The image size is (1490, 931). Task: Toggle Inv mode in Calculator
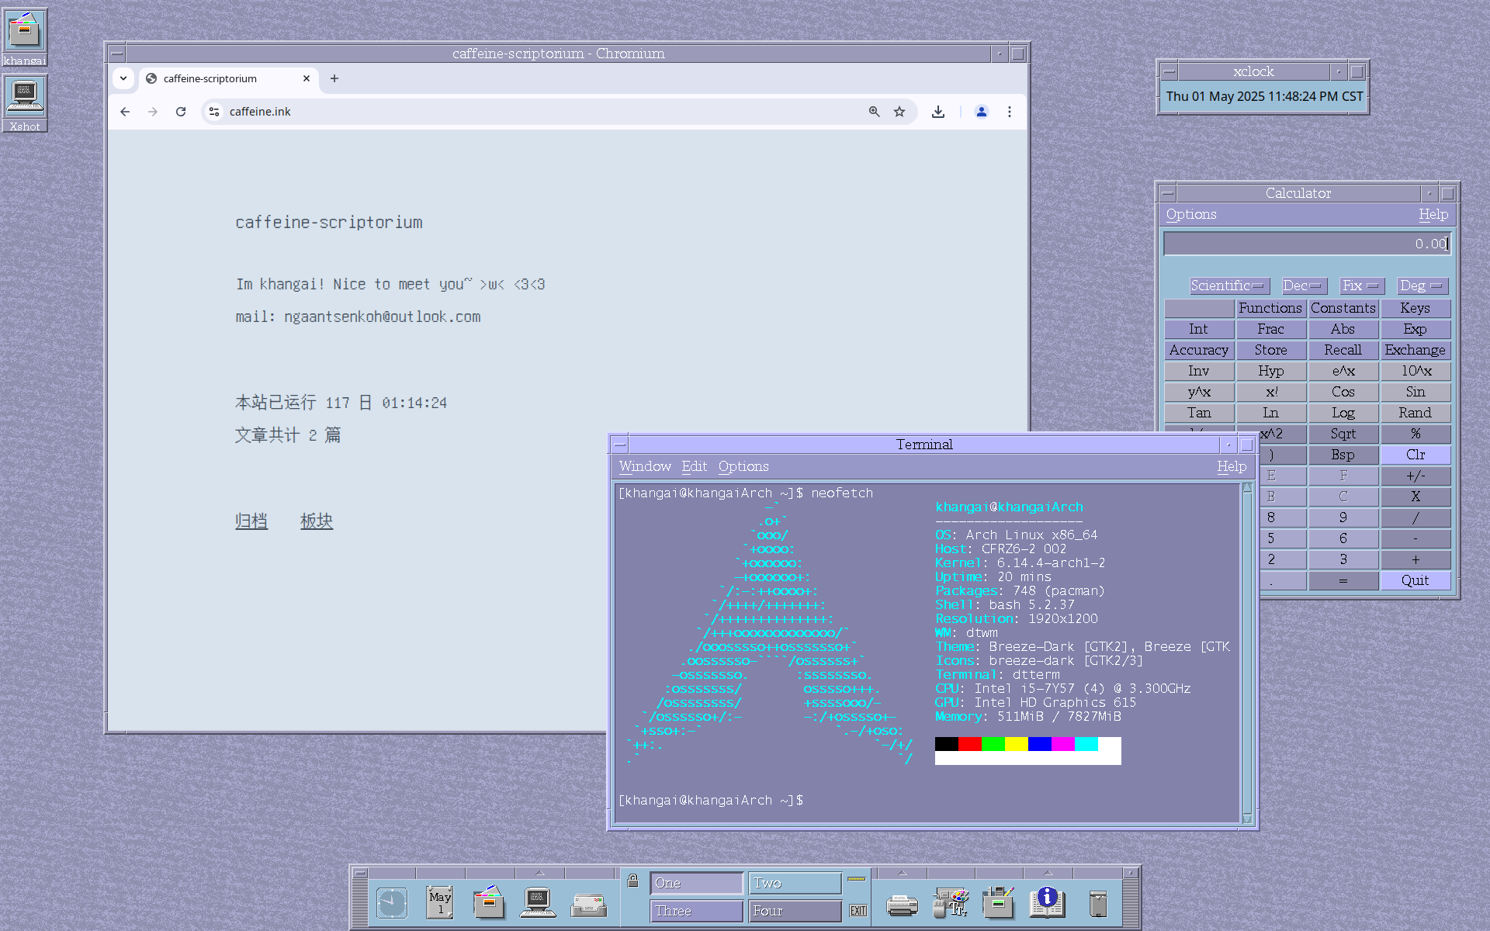point(1198,371)
